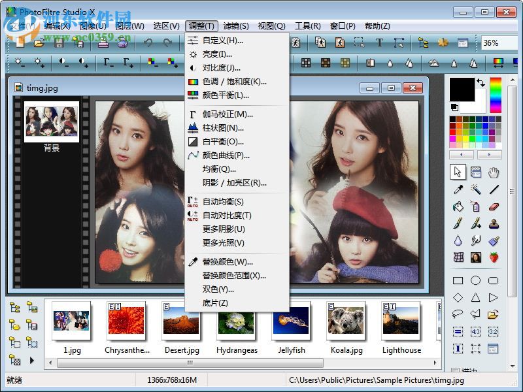Screen dimensions: 523x392
Task: Set selection shape to rounded rectangle
Action: 495,281
